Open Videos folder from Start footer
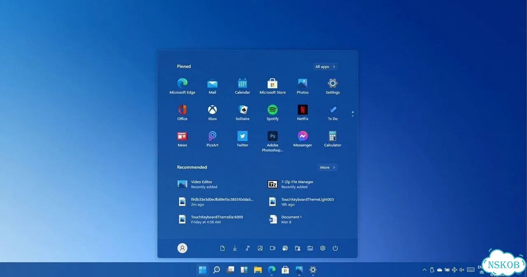Screen dimensions: 527x277 point(273,248)
